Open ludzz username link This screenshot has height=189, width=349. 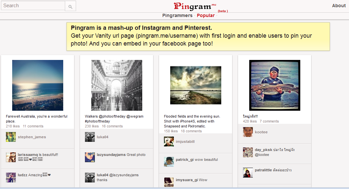click(23, 175)
